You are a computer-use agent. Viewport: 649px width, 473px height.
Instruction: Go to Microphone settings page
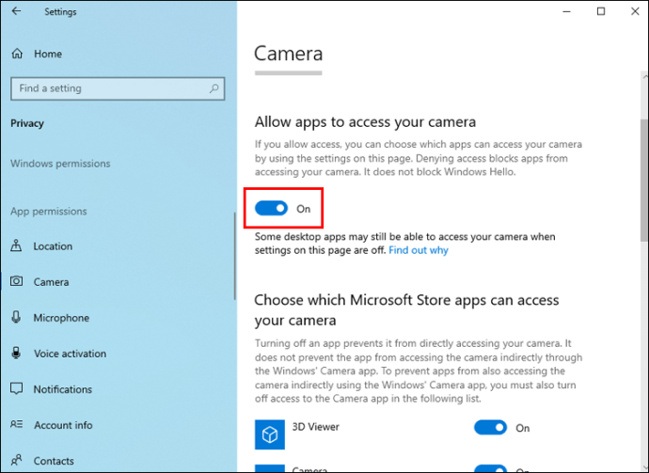point(118,318)
